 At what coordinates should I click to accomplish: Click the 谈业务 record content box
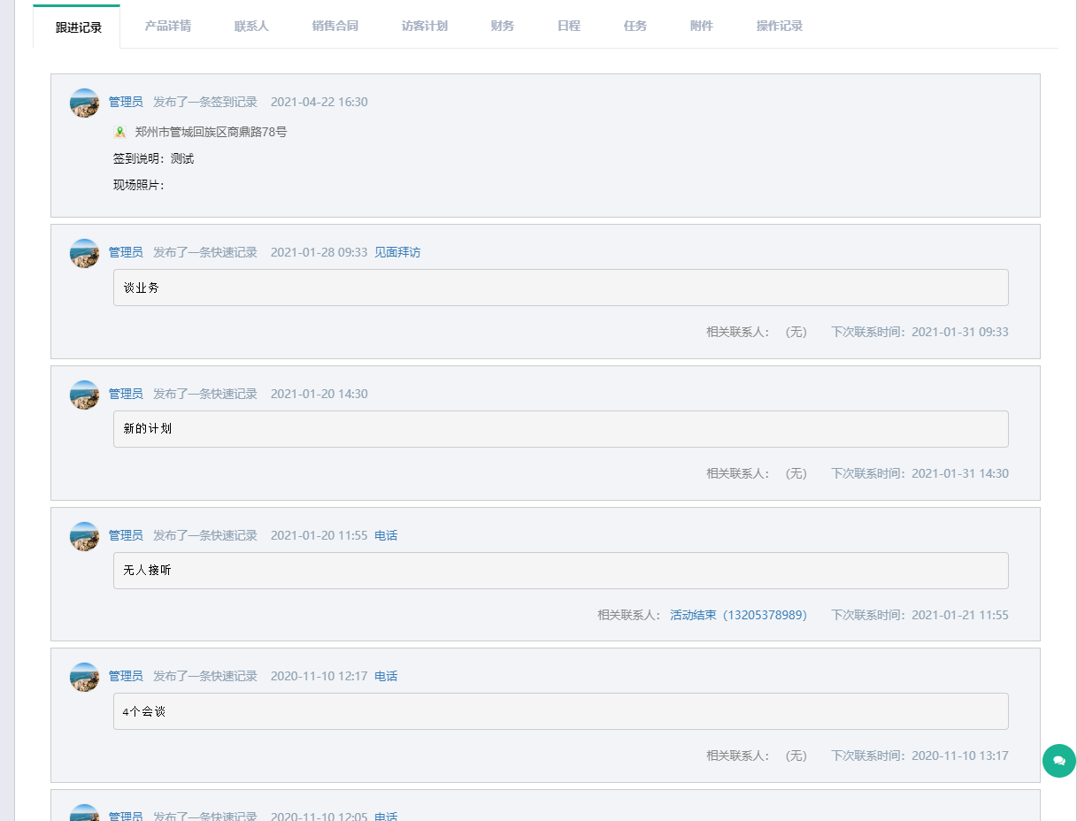[x=560, y=288]
